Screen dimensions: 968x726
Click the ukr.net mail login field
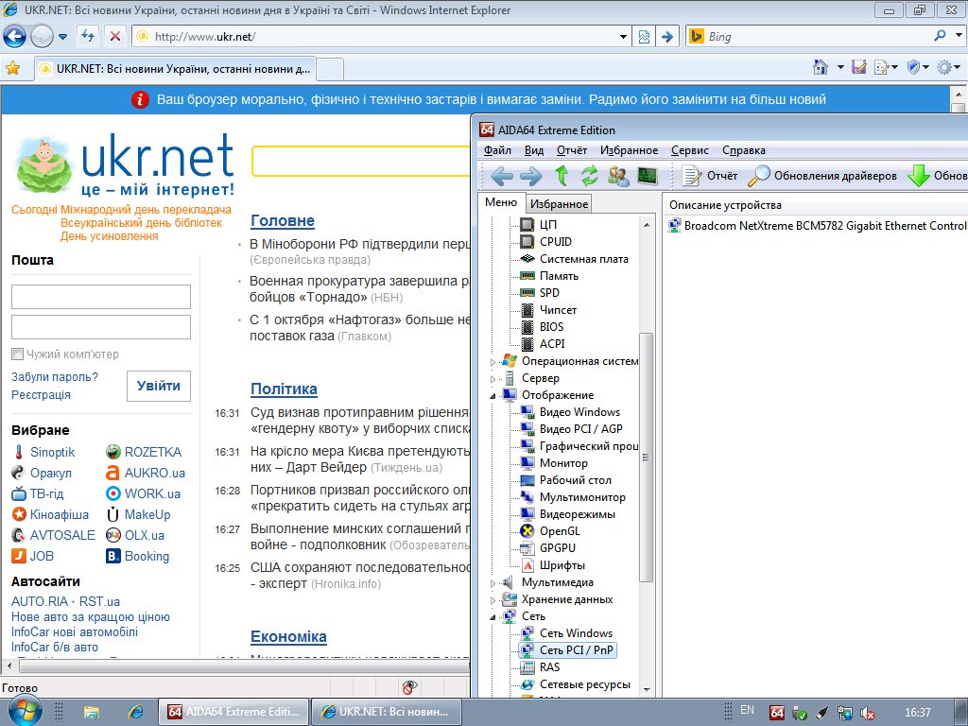click(101, 297)
